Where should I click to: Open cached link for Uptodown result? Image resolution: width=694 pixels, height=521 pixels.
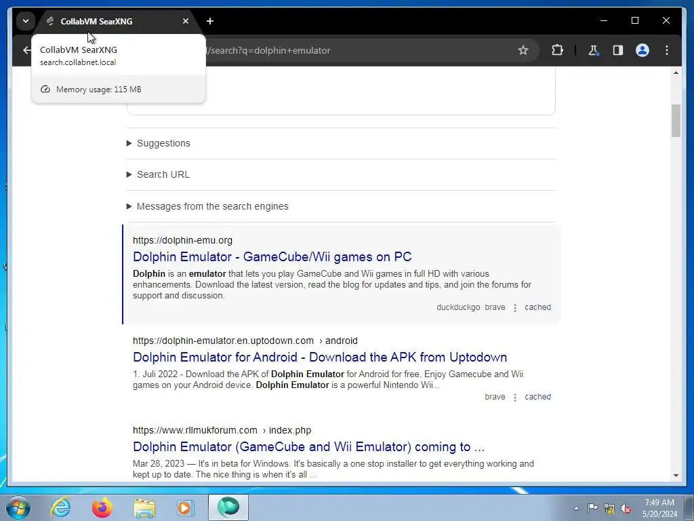click(537, 396)
